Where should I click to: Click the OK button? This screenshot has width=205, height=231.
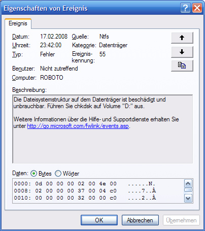click(x=99, y=220)
